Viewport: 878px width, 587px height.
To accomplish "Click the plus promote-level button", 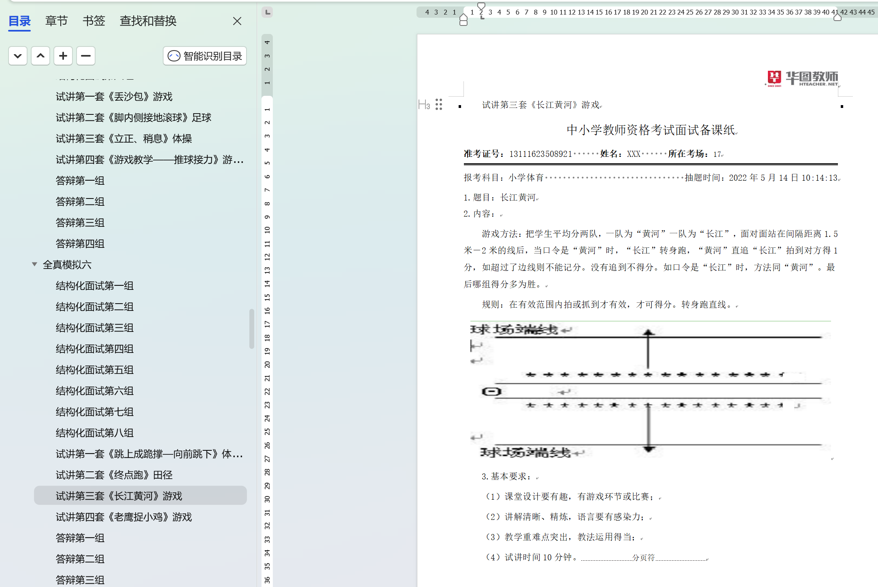I will tap(63, 56).
